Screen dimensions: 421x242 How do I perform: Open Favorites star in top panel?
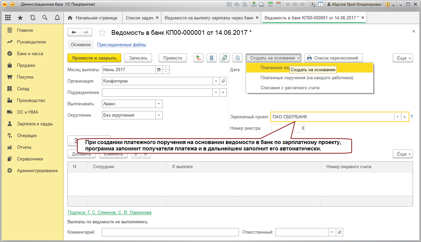(x=20, y=18)
